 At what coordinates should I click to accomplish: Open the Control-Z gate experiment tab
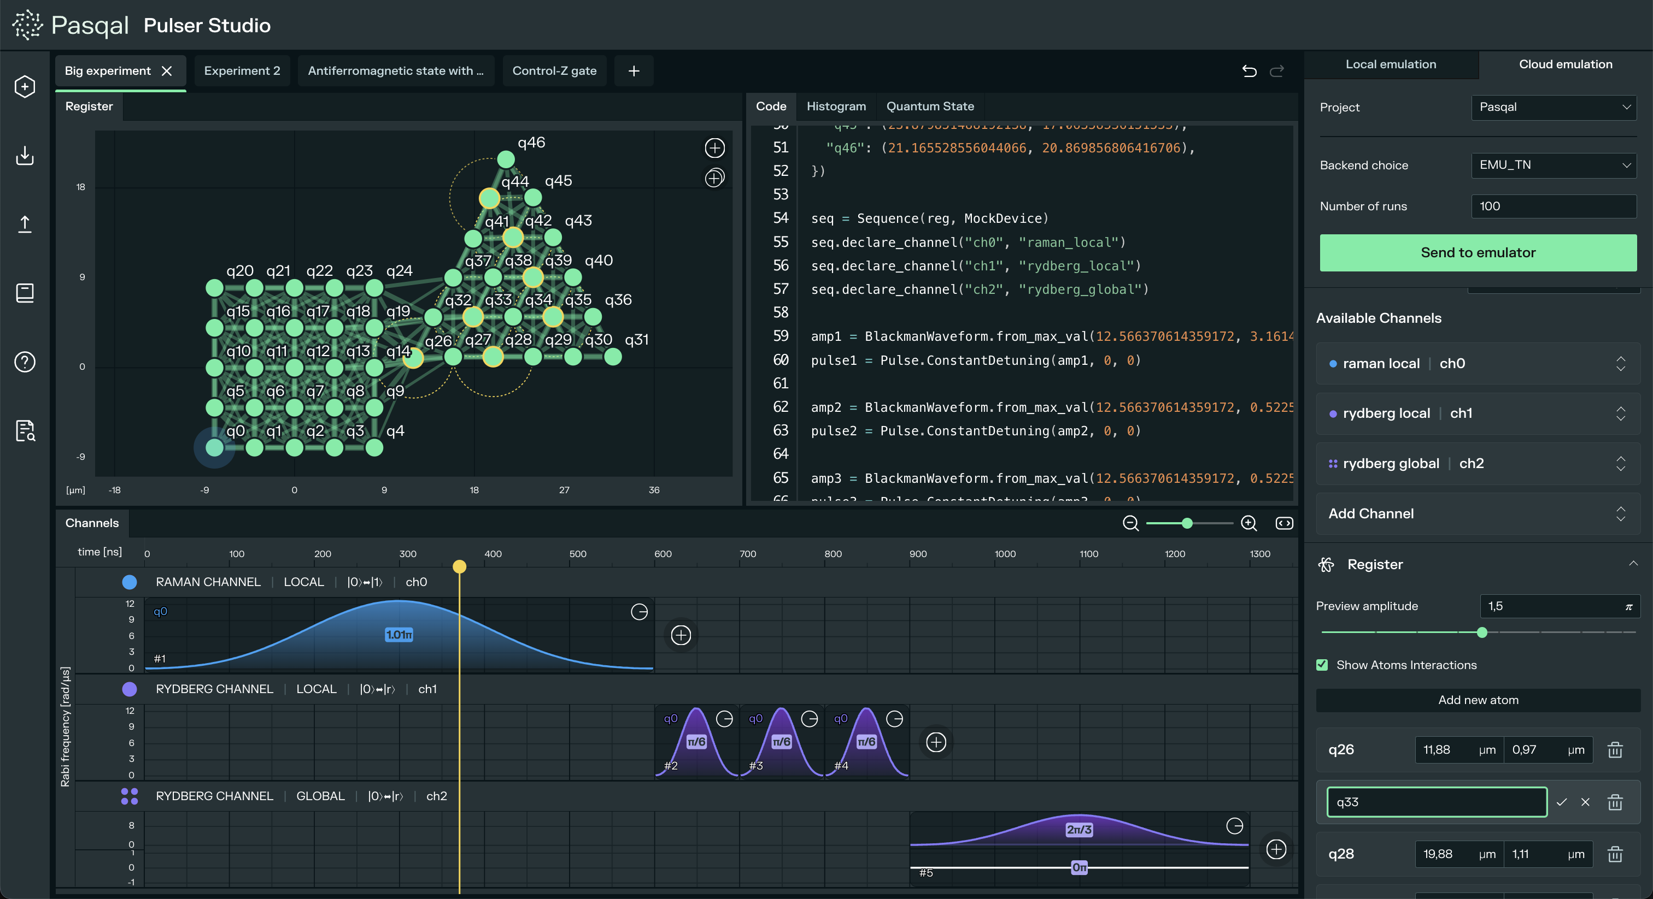pos(554,70)
